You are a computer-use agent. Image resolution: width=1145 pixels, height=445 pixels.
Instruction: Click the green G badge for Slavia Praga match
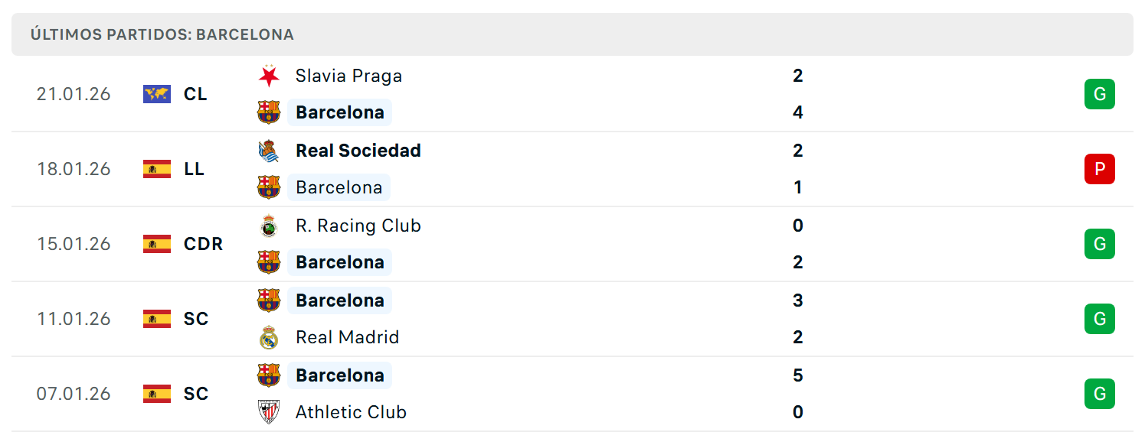[x=1100, y=94]
